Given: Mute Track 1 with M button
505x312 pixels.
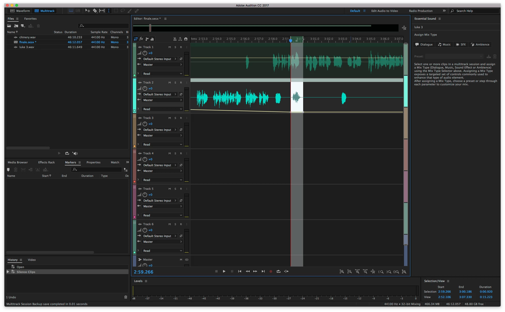Looking at the screenshot, I should (170, 47).
